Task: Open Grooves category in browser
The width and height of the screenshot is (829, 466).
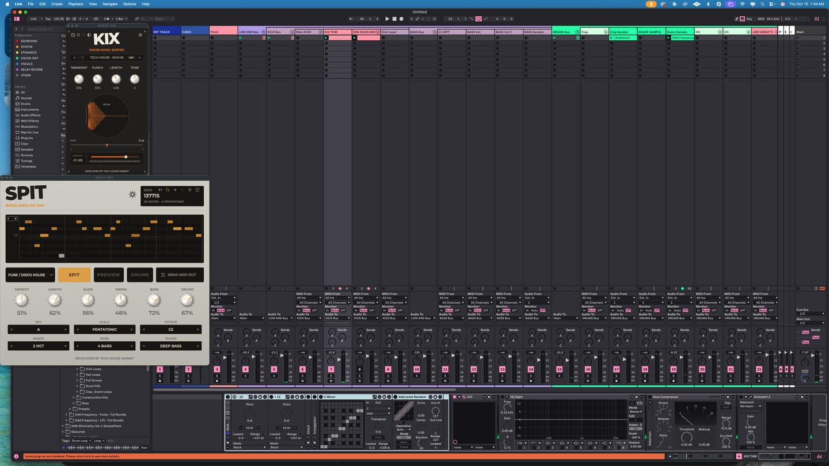Action: [x=26, y=155]
